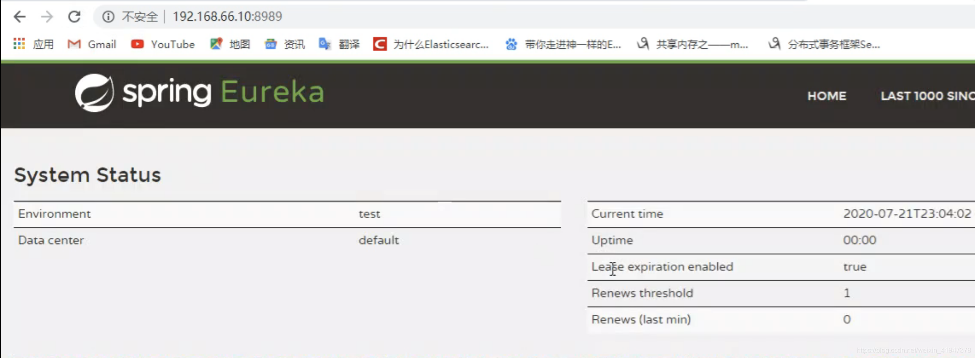
Task: Open the 共享内存之——m... bookmark
Action: tap(702, 44)
